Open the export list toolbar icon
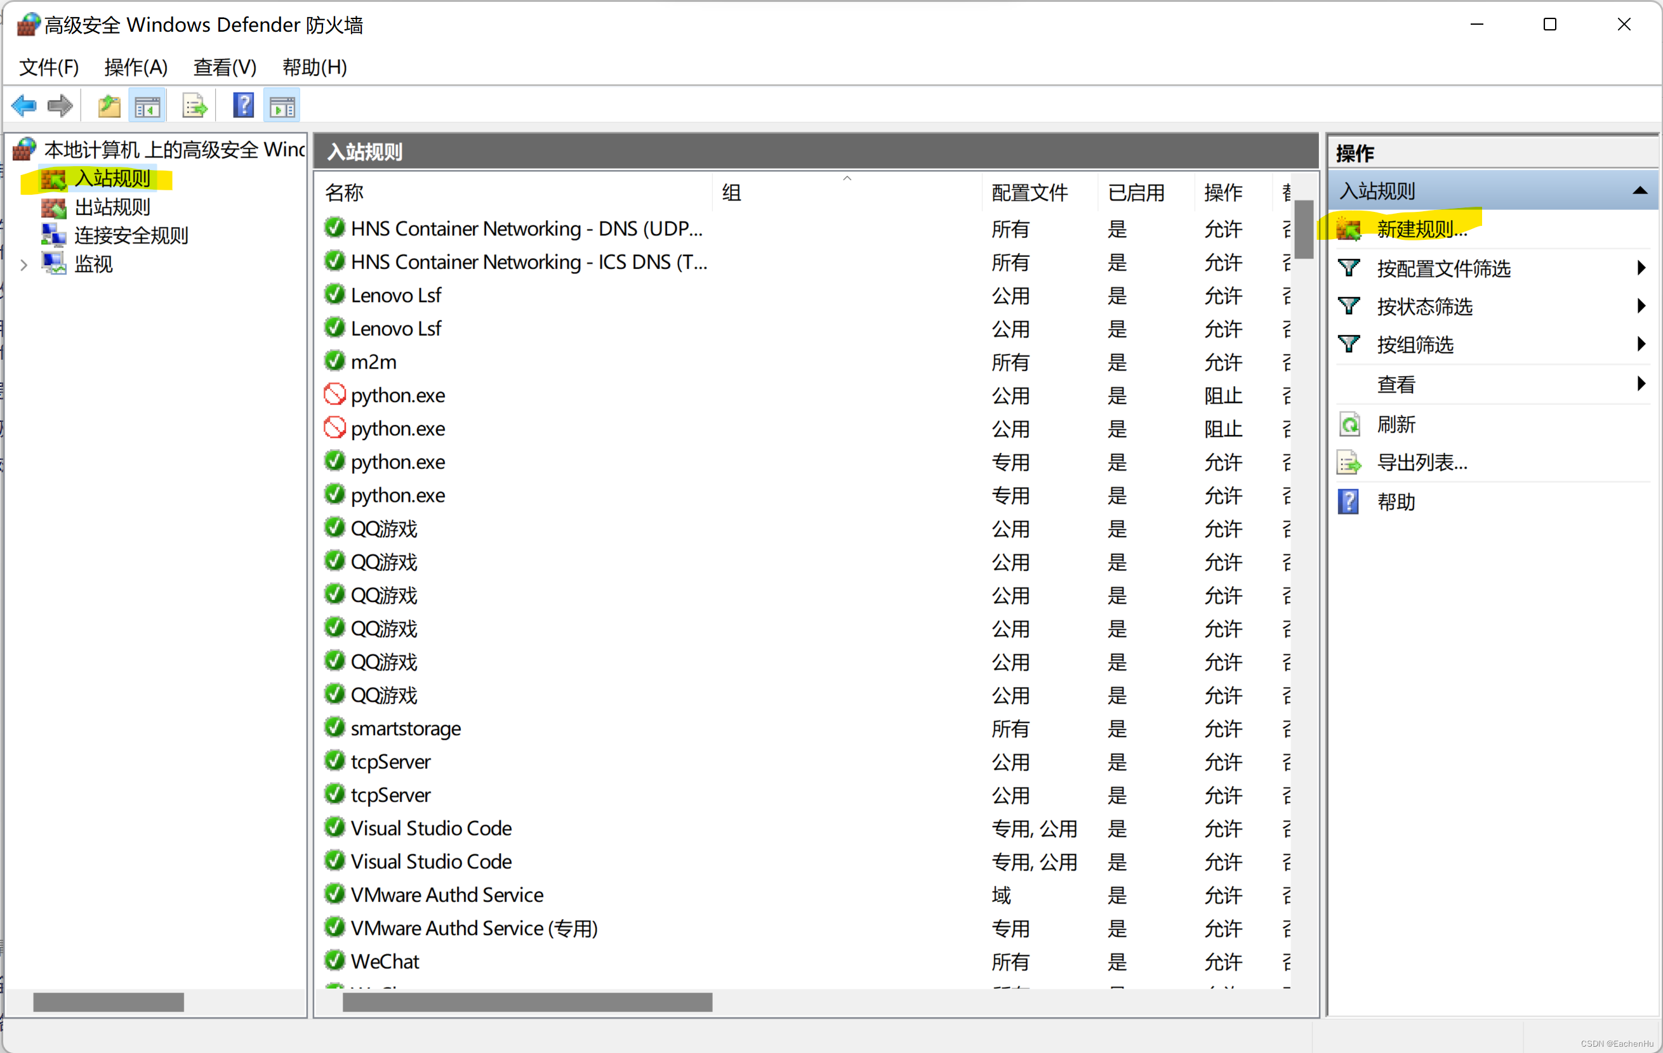Viewport: 1663px width, 1053px height. pos(194,105)
